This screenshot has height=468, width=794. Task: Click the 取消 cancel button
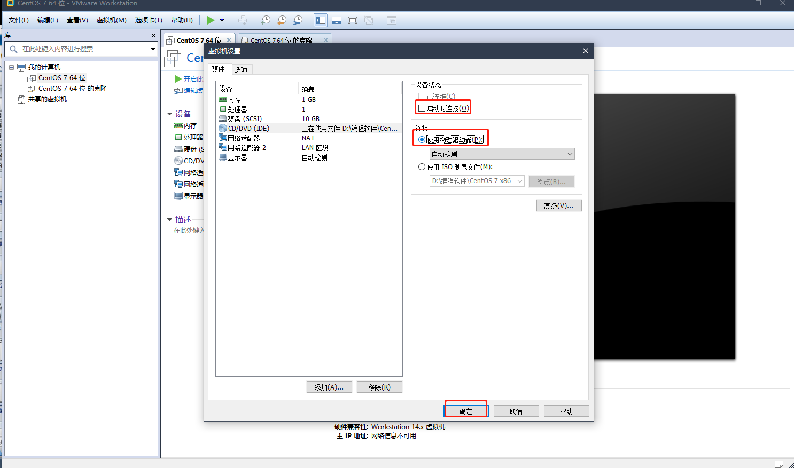(516, 411)
